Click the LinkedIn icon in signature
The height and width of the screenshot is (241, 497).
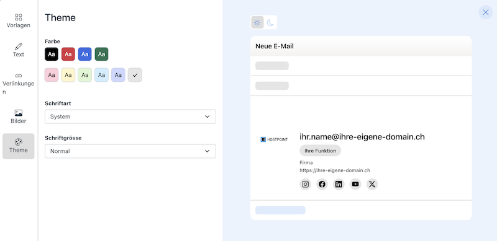339,184
